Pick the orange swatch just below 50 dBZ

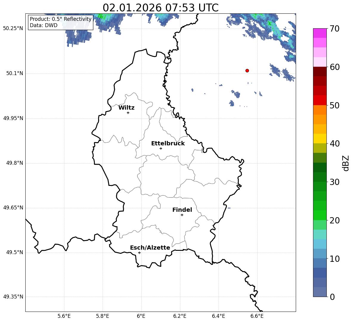(x=320, y=110)
